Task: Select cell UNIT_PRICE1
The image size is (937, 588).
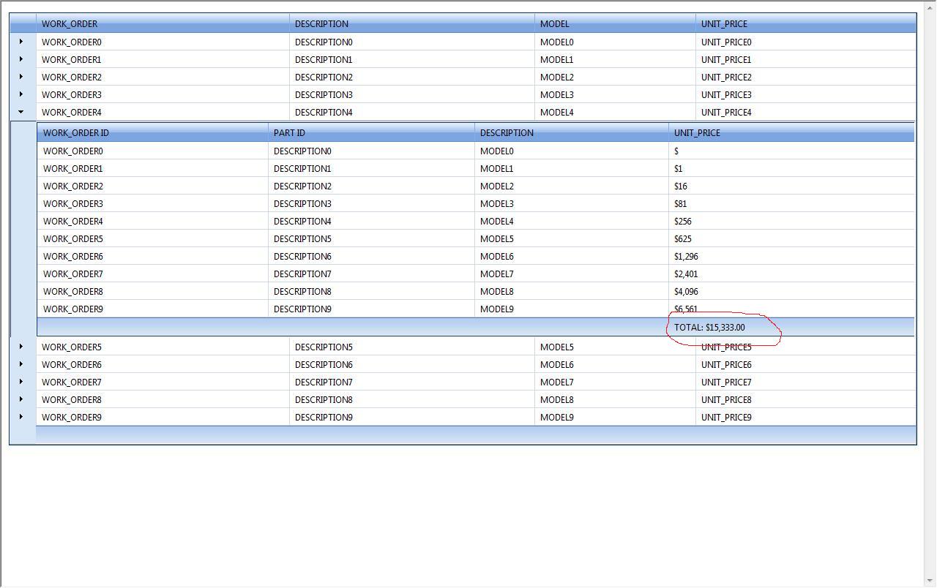Action: [806, 59]
